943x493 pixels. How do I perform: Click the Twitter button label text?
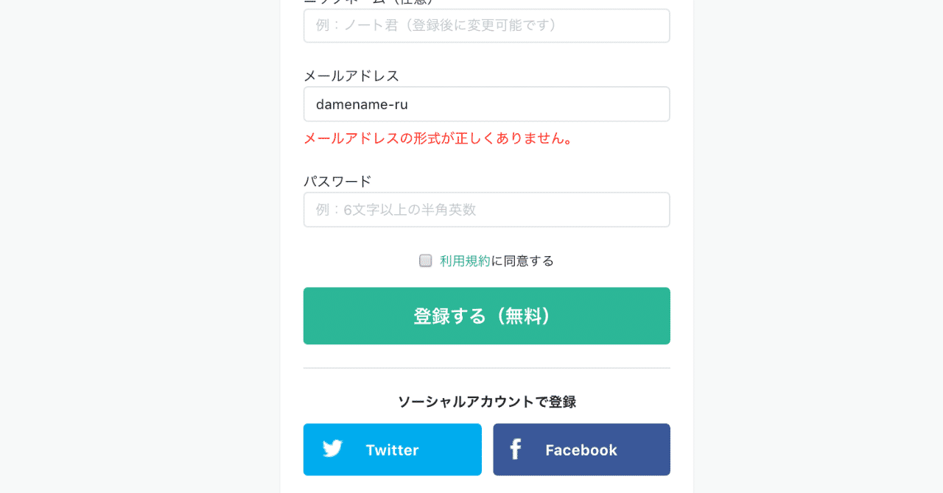pyautogui.click(x=392, y=450)
